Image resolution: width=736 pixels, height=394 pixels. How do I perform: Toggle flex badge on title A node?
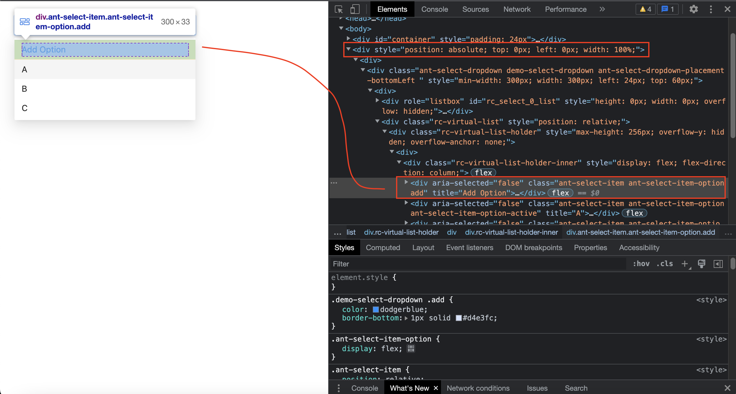(x=634, y=213)
